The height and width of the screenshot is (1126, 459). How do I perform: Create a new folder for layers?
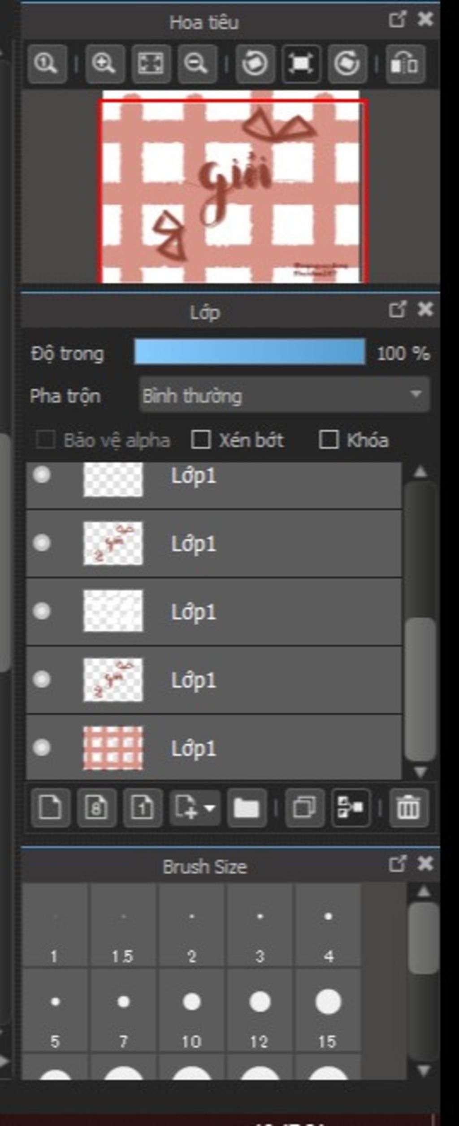(x=247, y=807)
